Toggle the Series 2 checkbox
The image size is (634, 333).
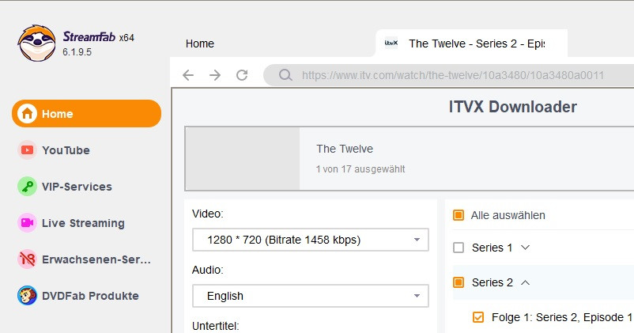point(459,282)
